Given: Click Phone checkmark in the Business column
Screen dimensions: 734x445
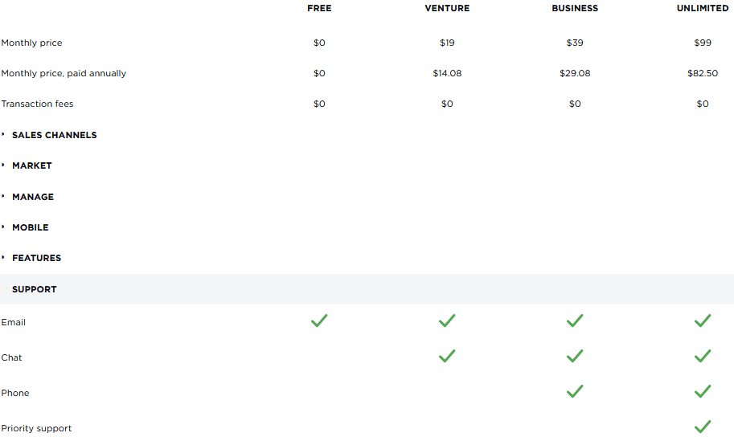Looking at the screenshot, I should point(575,392).
